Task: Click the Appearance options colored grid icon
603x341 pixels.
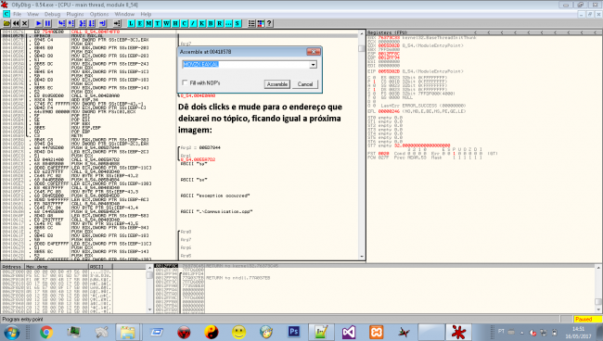Action: (261, 23)
